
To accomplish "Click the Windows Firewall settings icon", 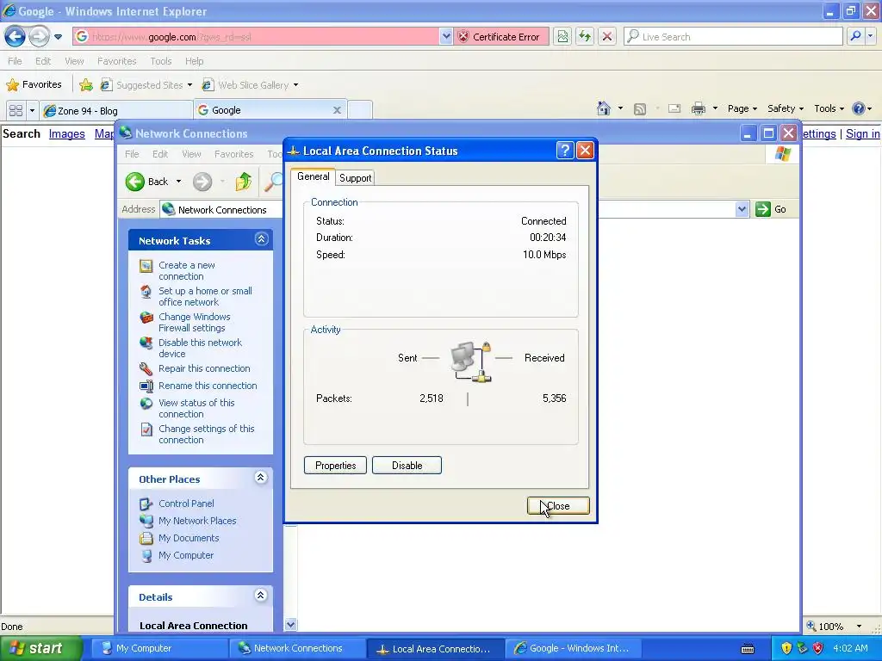I will click(146, 318).
